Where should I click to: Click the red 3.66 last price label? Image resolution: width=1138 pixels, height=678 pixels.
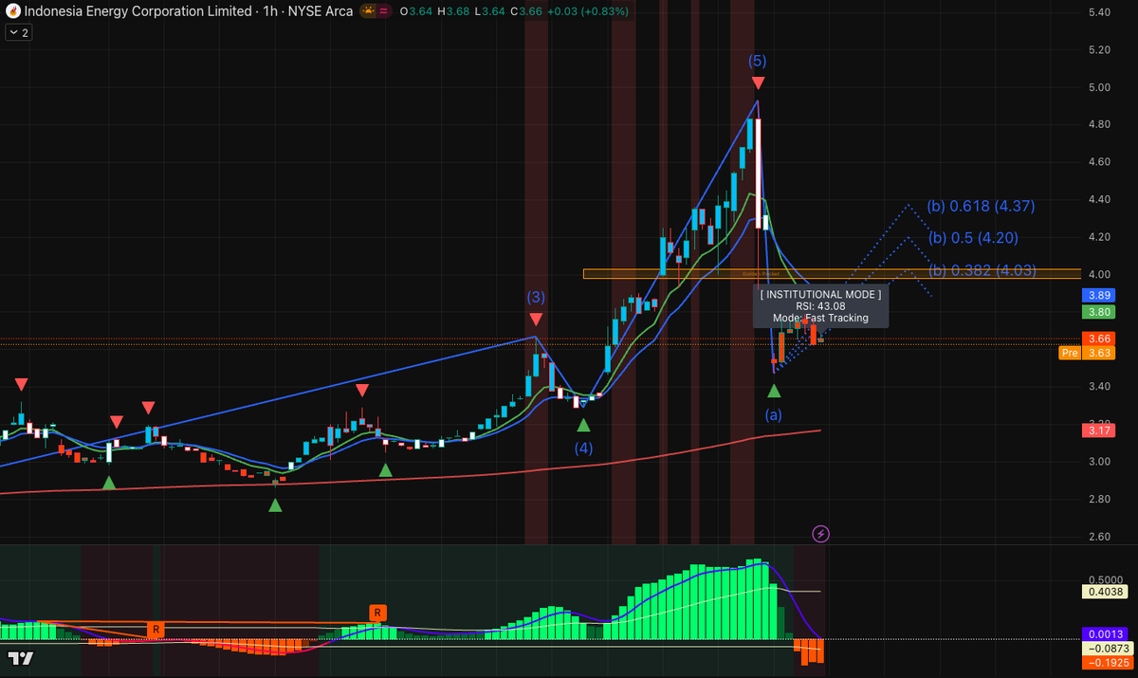click(x=1100, y=339)
